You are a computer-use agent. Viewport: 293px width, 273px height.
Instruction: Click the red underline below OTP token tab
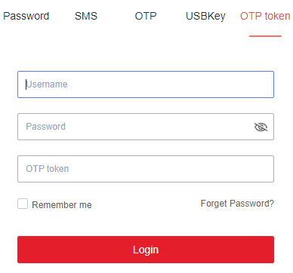tap(265, 36)
